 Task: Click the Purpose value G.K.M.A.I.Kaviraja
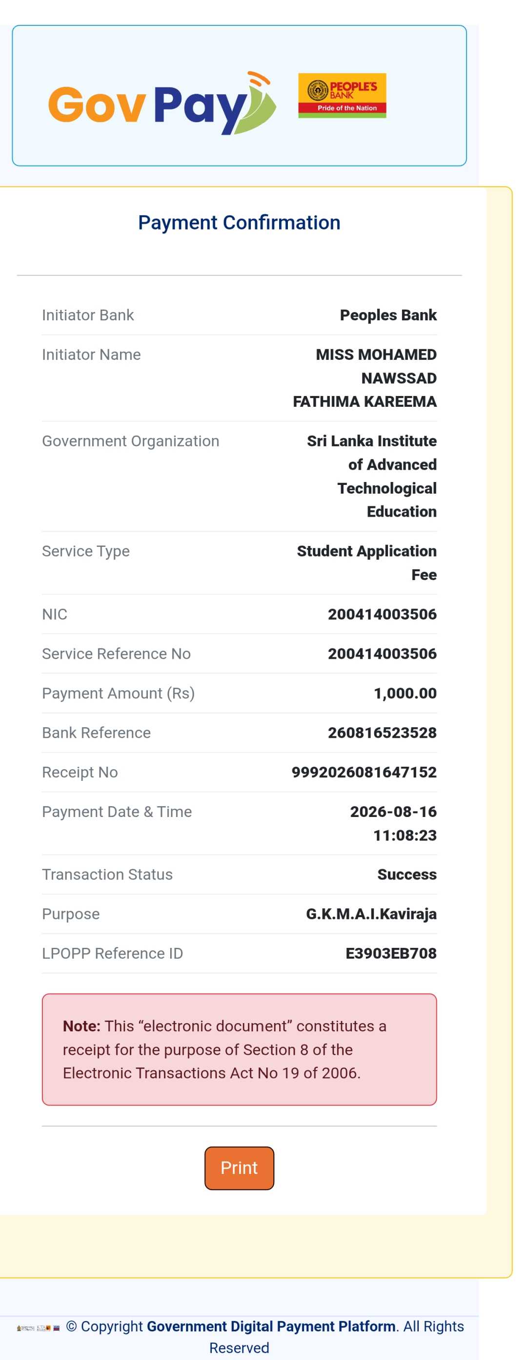(371, 914)
